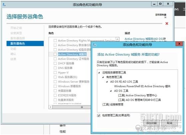Tick the 传真服务器 checkbox
Viewport: 186px width, 135px height.
click(55, 91)
